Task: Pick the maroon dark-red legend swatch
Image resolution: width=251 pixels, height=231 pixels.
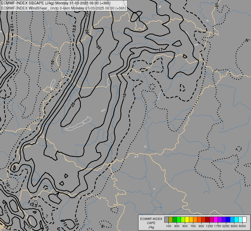Action: (207, 220)
